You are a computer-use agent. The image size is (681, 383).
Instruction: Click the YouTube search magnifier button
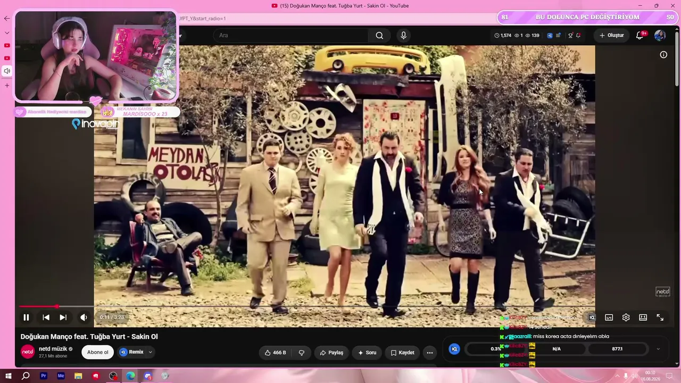pyautogui.click(x=379, y=35)
